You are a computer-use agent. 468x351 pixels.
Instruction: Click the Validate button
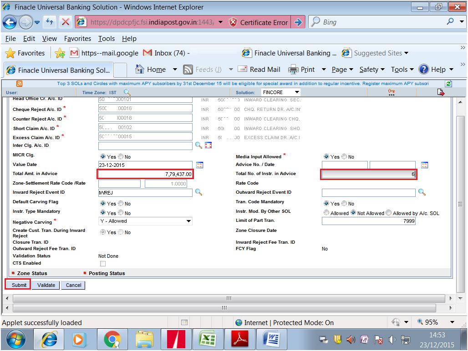[x=45, y=285]
